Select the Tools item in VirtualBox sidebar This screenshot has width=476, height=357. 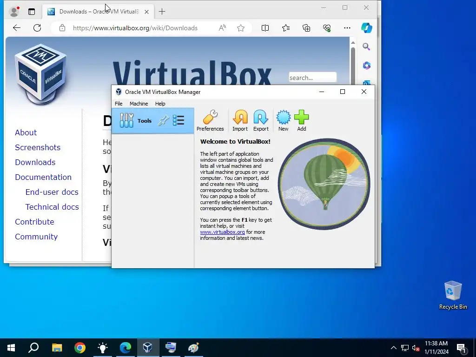(x=152, y=121)
